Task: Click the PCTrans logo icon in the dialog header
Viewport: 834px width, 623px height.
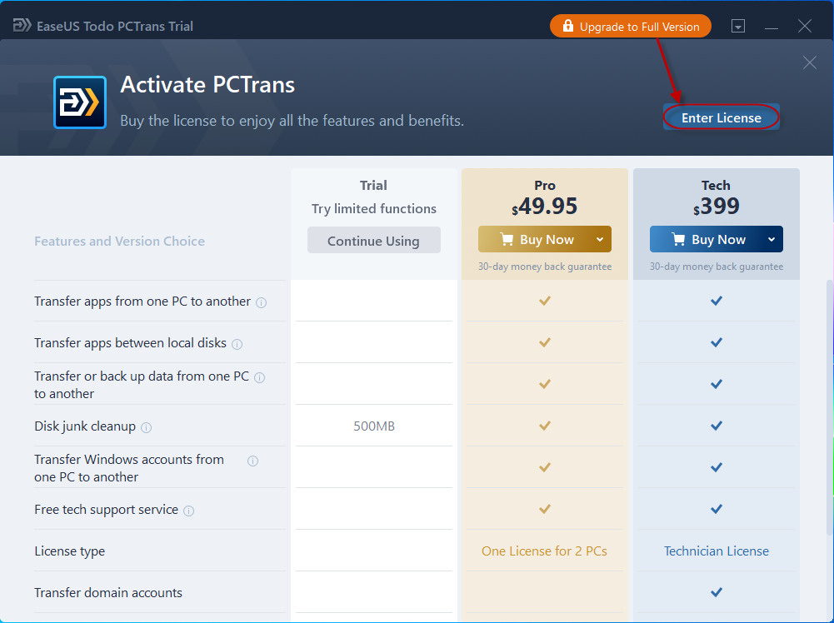Action: [79, 102]
